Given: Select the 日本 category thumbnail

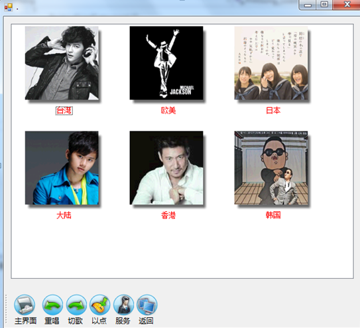Looking at the screenshot, I should (x=271, y=63).
